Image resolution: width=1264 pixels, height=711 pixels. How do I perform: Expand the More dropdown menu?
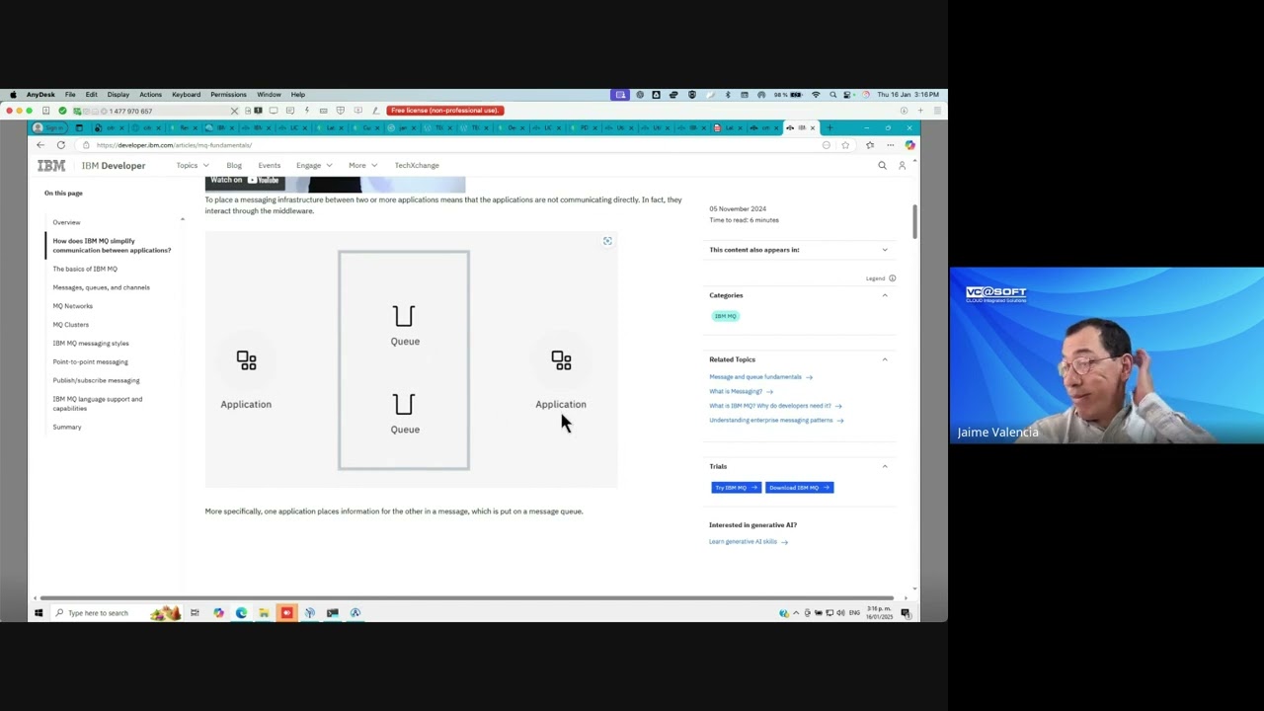click(x=362, y=165)
